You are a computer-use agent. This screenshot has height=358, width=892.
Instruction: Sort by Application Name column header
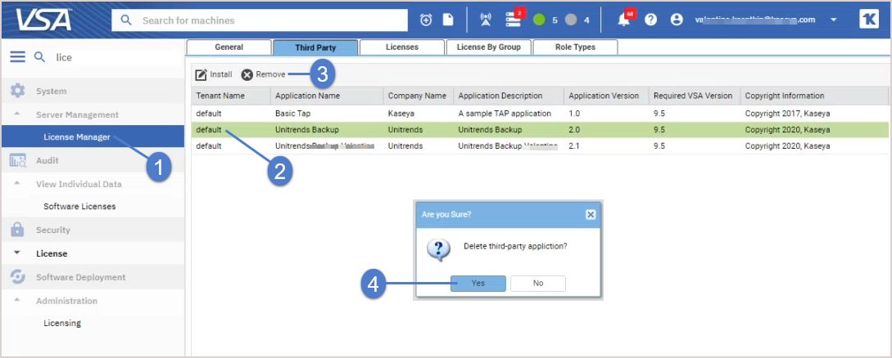(327, 96)
